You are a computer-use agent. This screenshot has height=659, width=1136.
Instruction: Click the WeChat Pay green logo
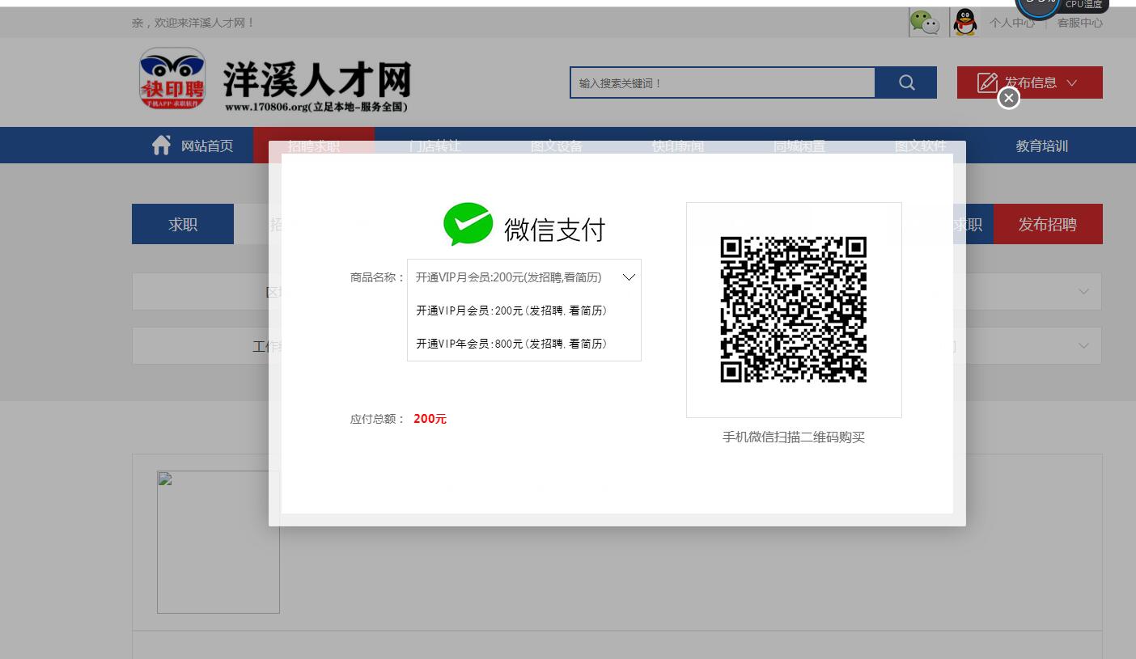468,224
